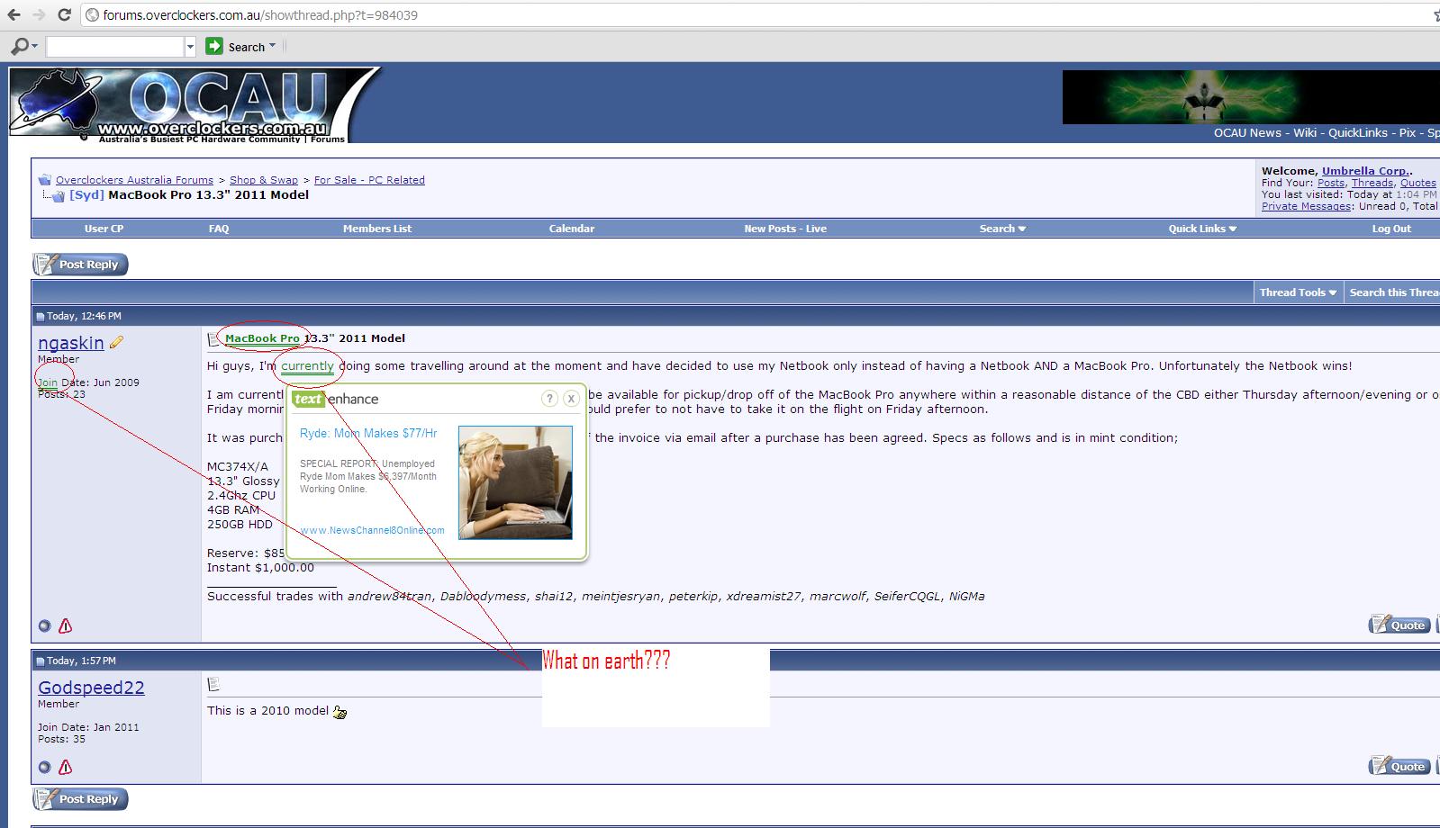This screenshot has height=828, width=1440.
Task: Open Members List menu item
Action: [x=377, y=229]
